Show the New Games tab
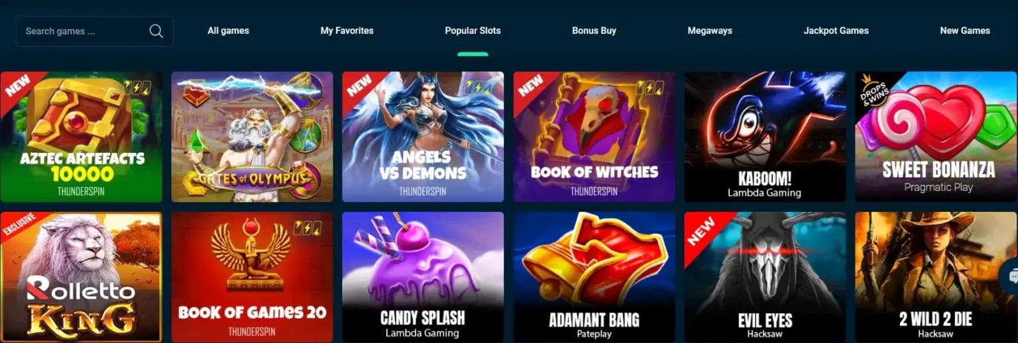 [964, 30]
